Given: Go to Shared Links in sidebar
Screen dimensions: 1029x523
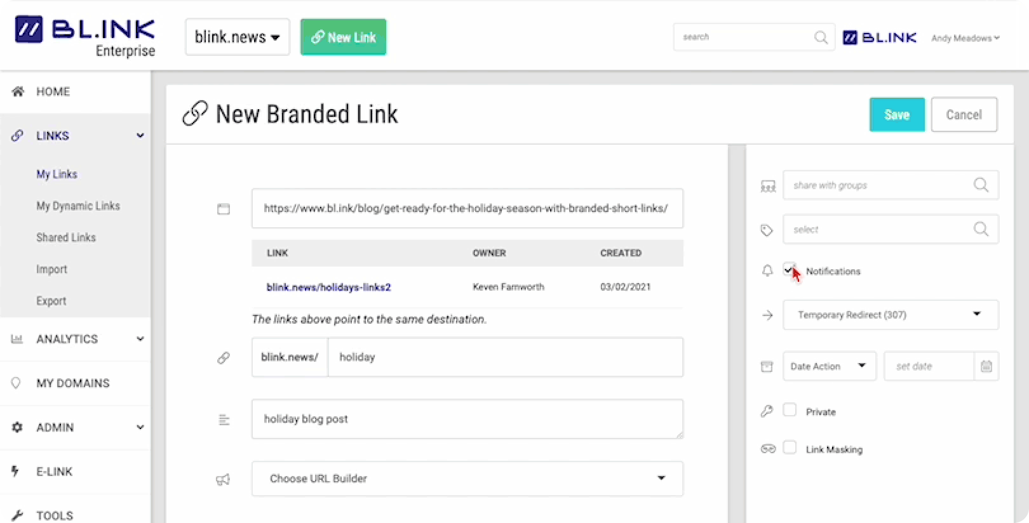Looking at the screenshot, I should [x=66, y=237].
